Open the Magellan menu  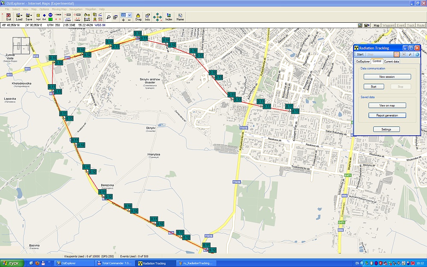pyautogui.click(x=91, y=9)
